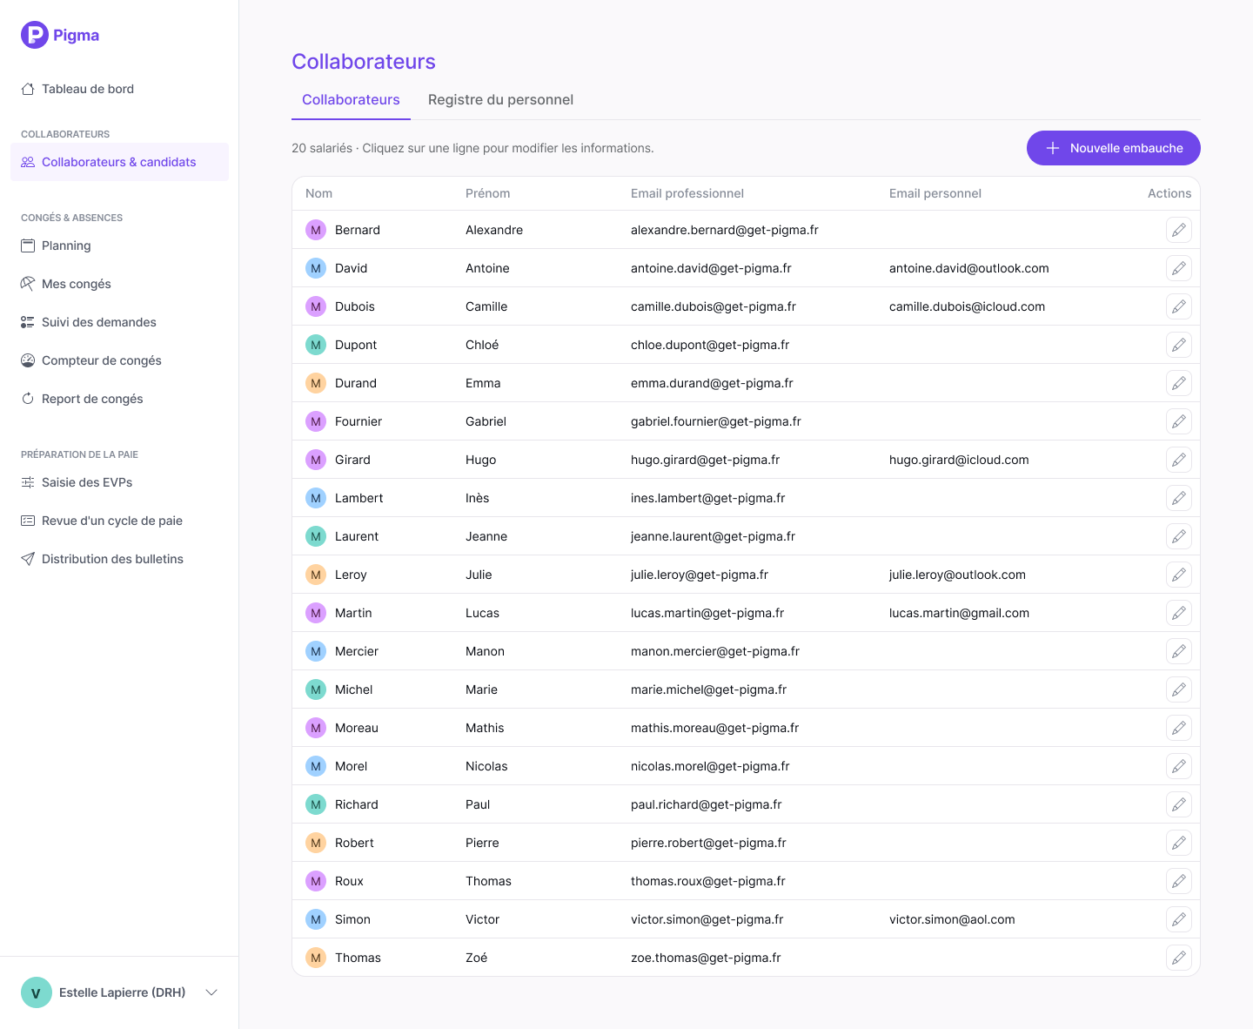
Task: Click edit icon for Leroy Julie
Action: 1179,575
